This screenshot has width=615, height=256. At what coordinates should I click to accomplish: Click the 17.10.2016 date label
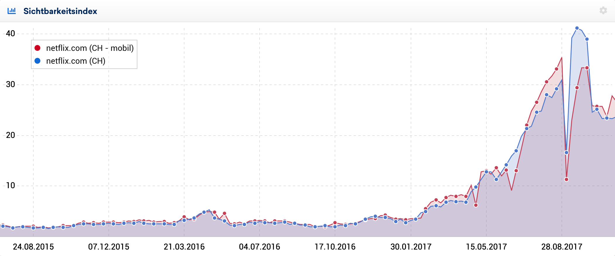click(x=335, y=247)
